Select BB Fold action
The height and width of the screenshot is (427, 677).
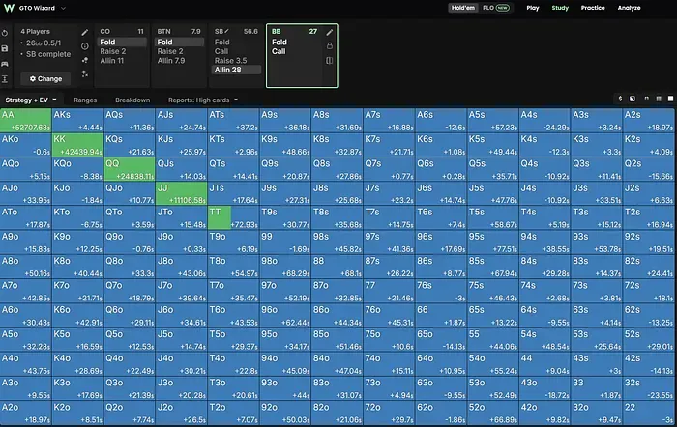pos(280,42)
